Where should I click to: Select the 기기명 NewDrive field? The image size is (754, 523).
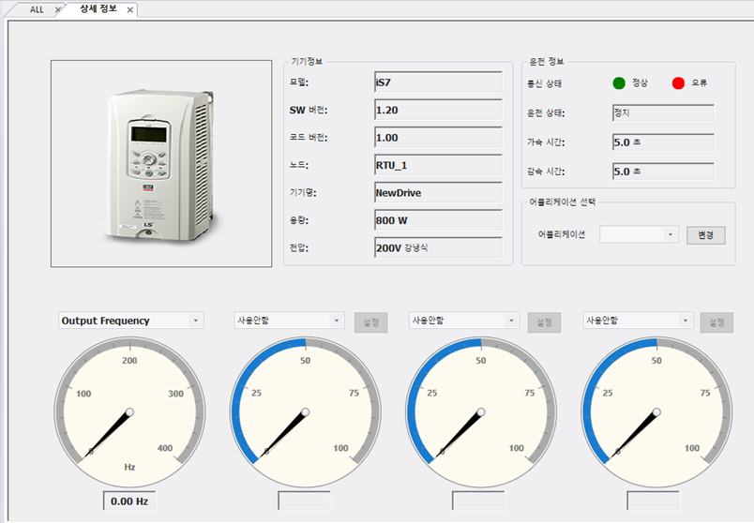coord(438,192)
